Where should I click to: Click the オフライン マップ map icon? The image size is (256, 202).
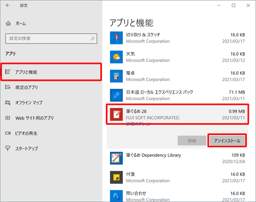pos(8,103)
